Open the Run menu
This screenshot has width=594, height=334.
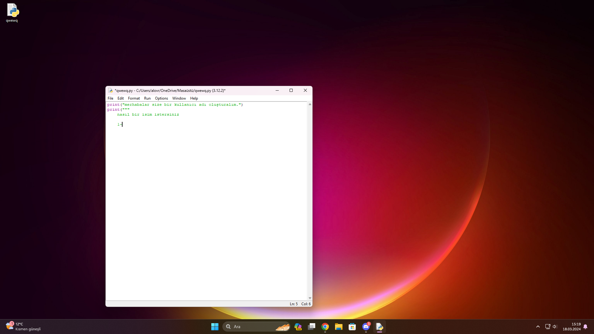pyautogui.click(x=147, y=98)
